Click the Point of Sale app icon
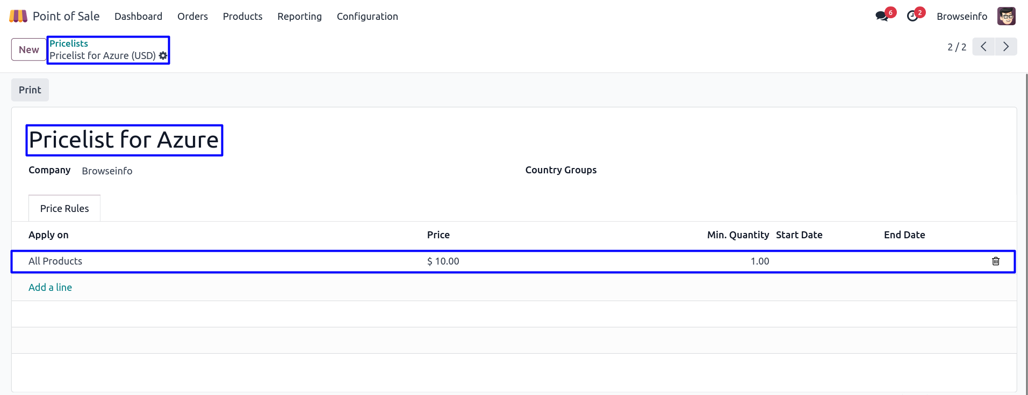 18,16
